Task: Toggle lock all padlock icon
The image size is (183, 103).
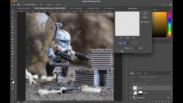Action: click(144, 84)
